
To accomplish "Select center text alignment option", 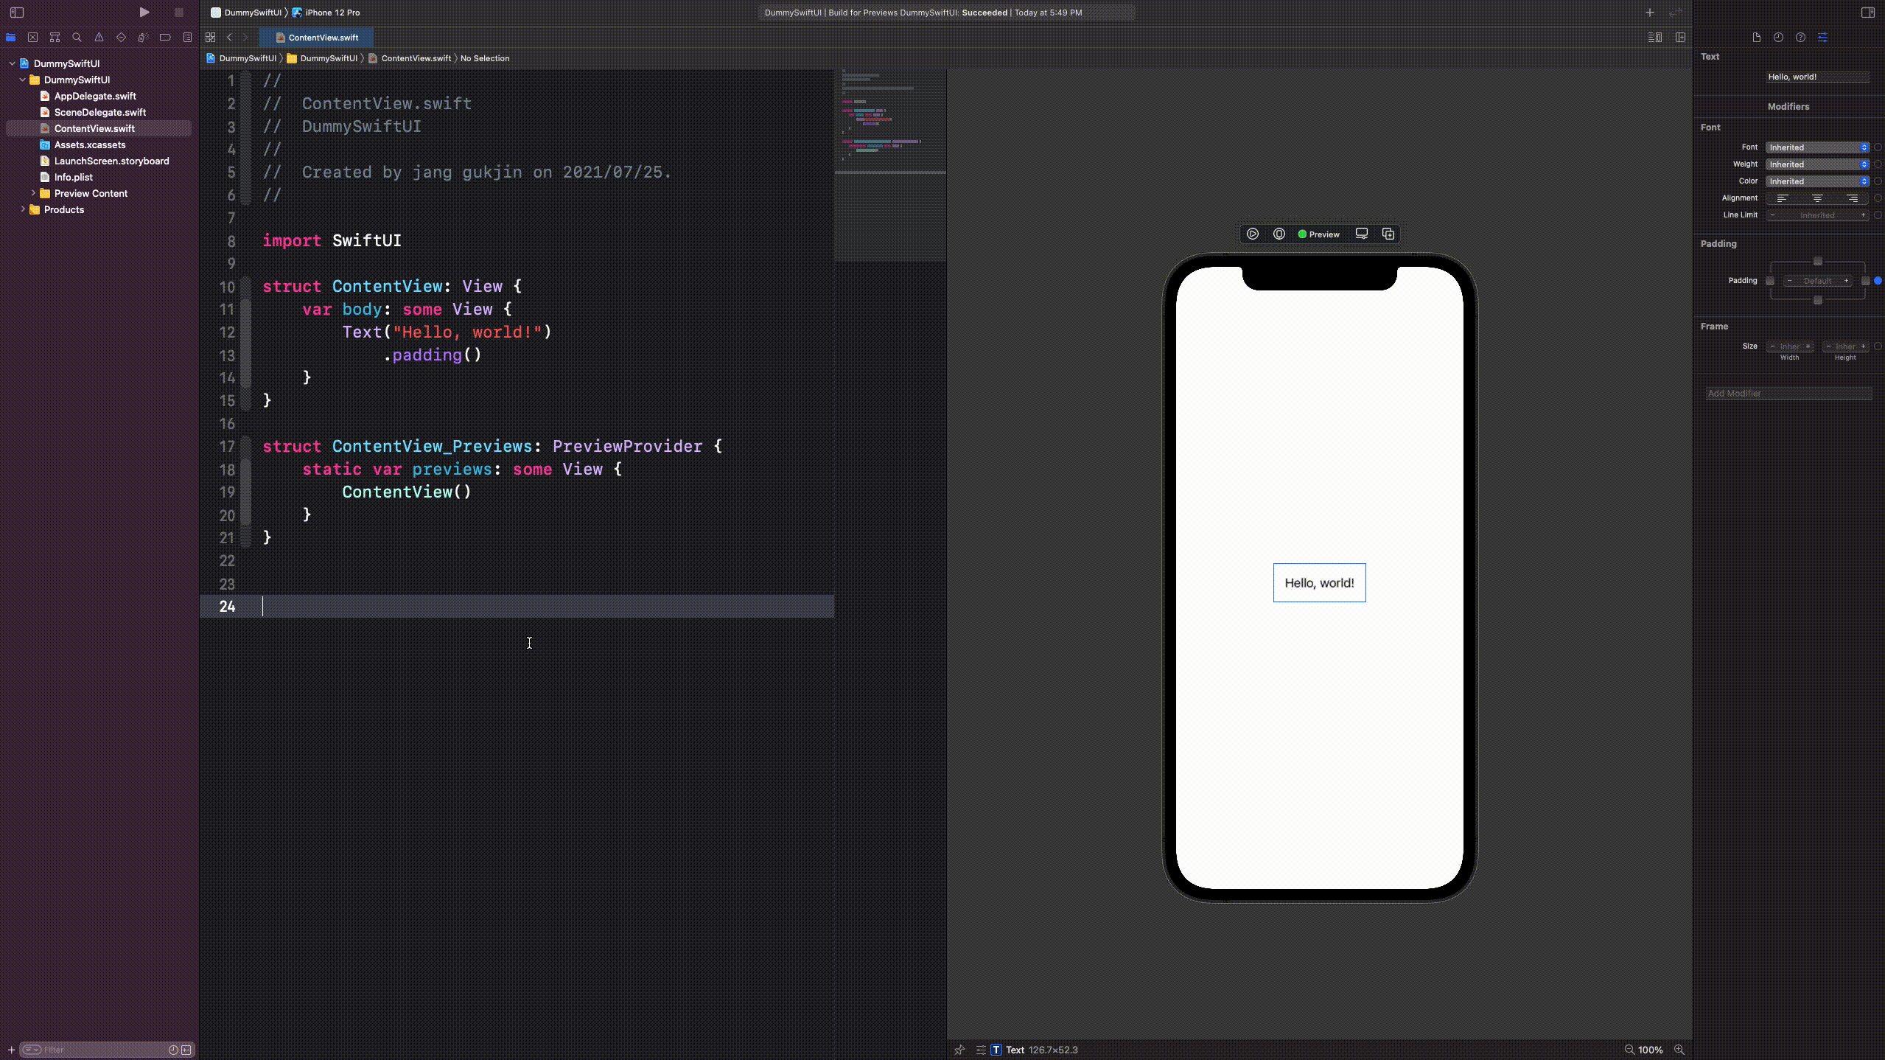I will (x=1818, y=198).
